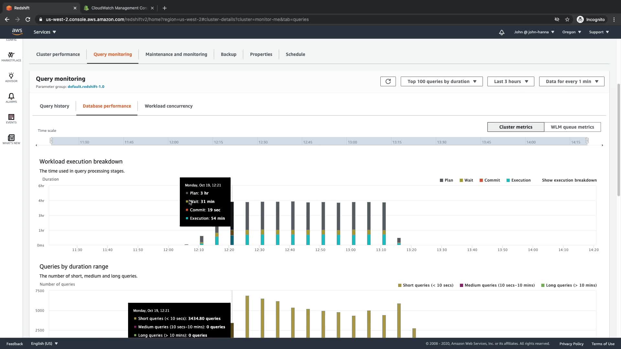Open the Events sidebar icon
The width and height of the screenshot is (621, 349).
pos(11,119)
